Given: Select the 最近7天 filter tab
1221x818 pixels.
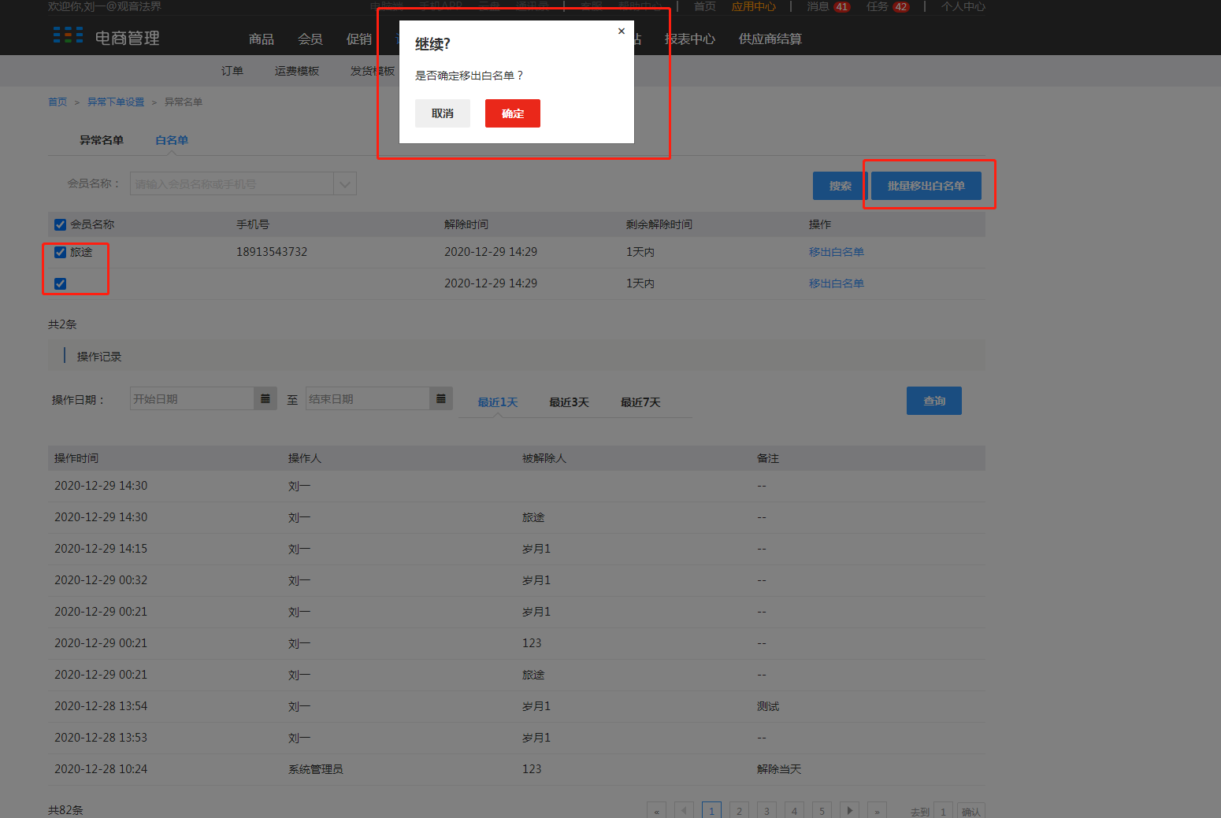Looking at the screenshot, I should tap(640, 402).
